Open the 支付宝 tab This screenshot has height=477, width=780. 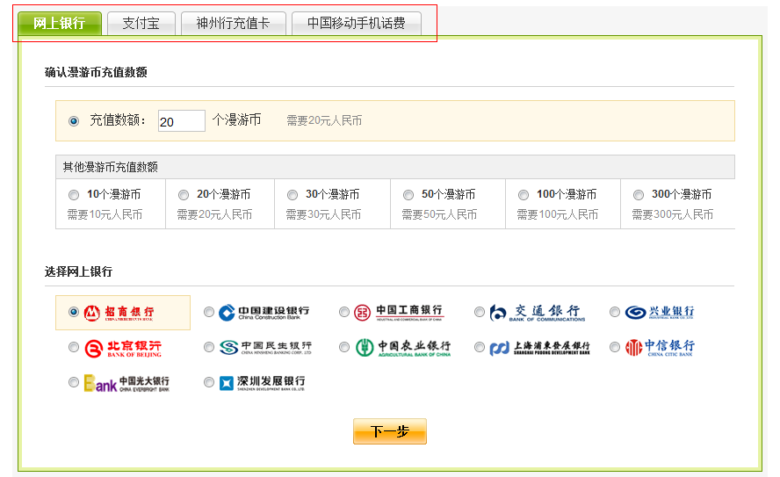pos(141,24)
